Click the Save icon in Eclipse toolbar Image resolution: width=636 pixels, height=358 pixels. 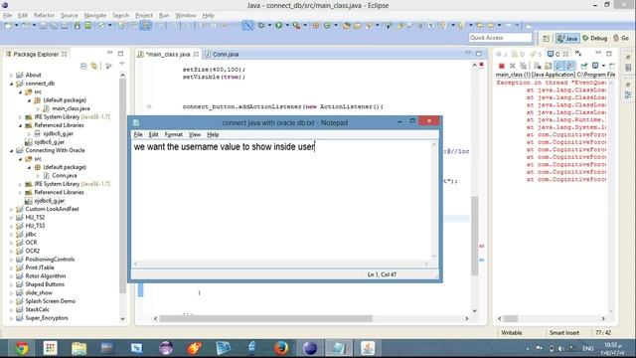point(43,26)
